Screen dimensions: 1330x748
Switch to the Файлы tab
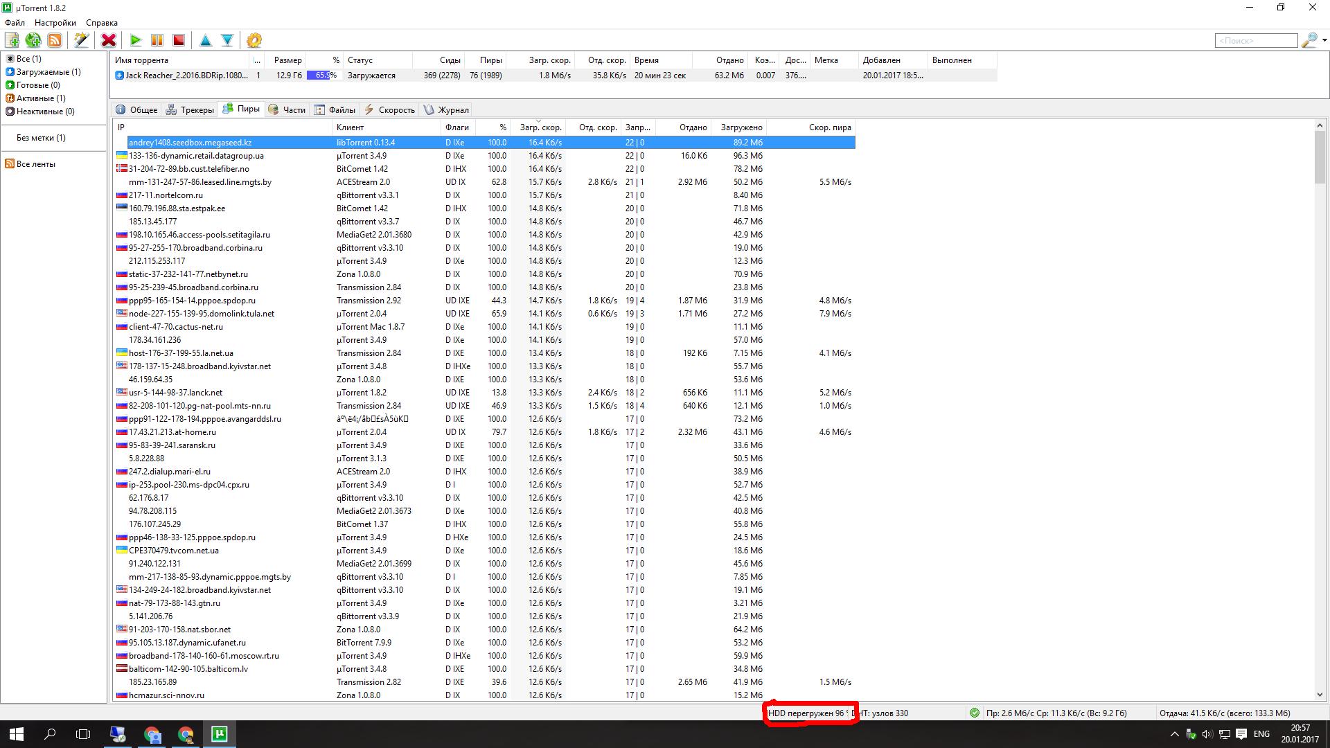pyautogui.click(x=335, y=109)
